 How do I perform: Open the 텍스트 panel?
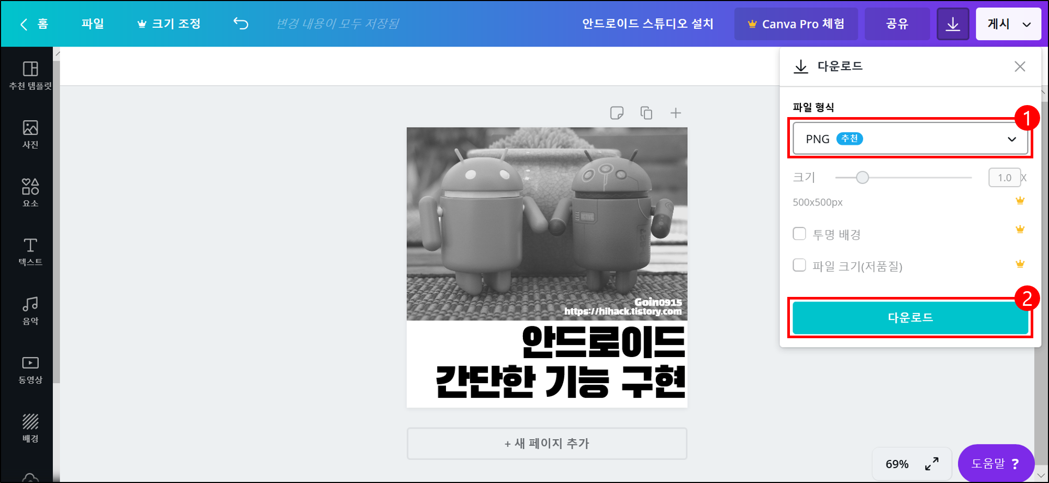click(x=30, y=251)
